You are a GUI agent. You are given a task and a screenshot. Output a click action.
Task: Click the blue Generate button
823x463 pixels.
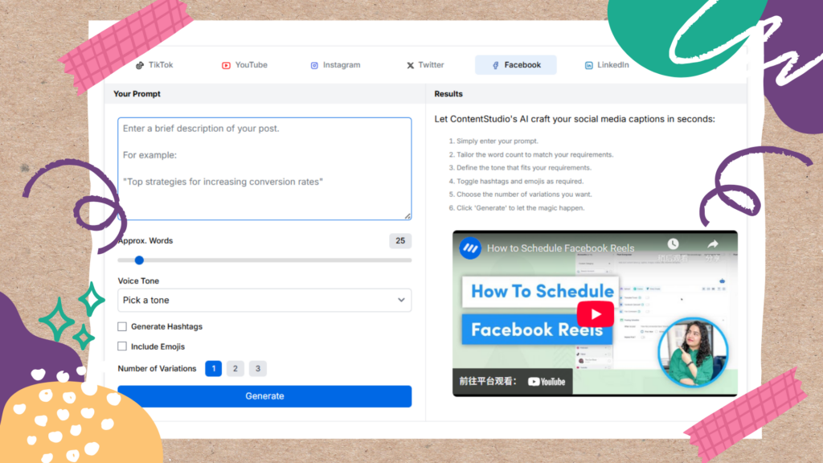(x=264, y=396)
